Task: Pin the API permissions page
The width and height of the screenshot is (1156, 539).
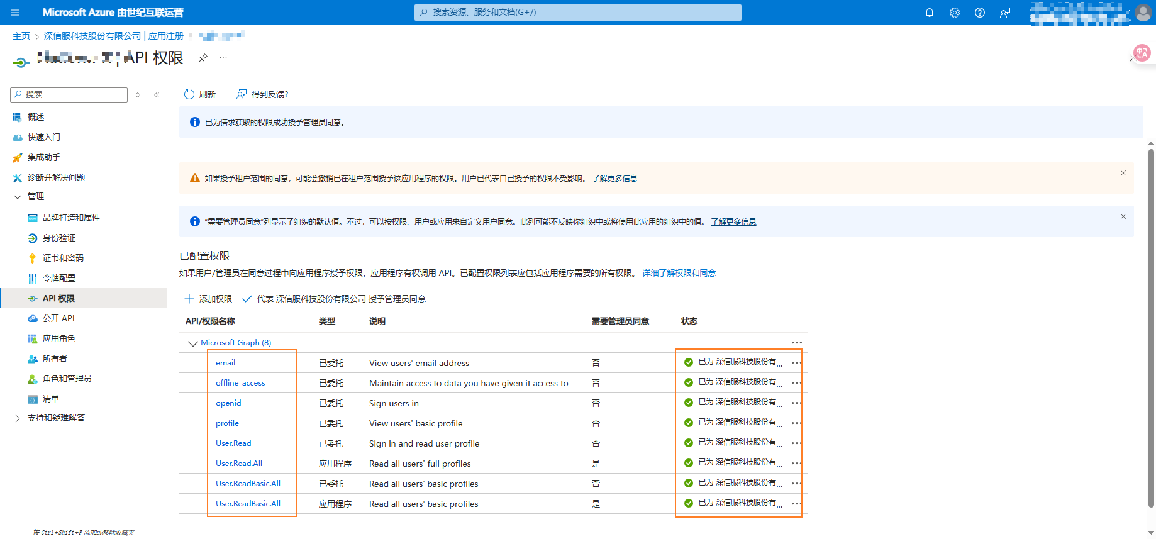Action: tap(203, 58)
